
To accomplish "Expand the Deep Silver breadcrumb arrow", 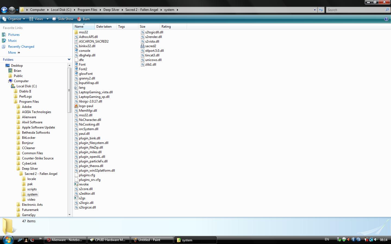I will [x=122, y=10].
